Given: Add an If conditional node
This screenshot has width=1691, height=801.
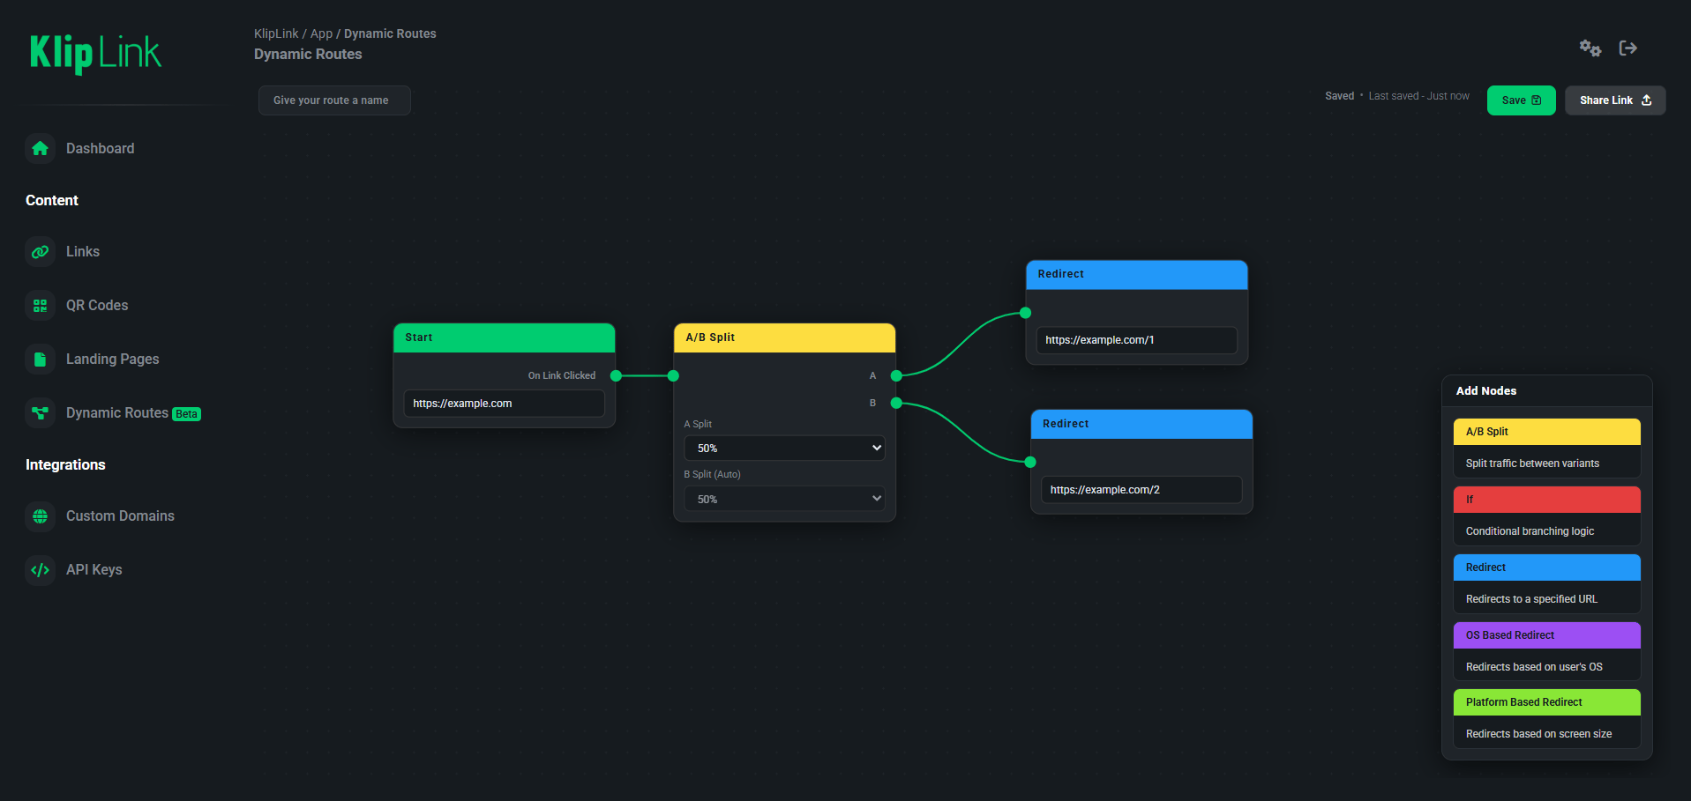Looking at the screenshot, I should [1546, 500].
